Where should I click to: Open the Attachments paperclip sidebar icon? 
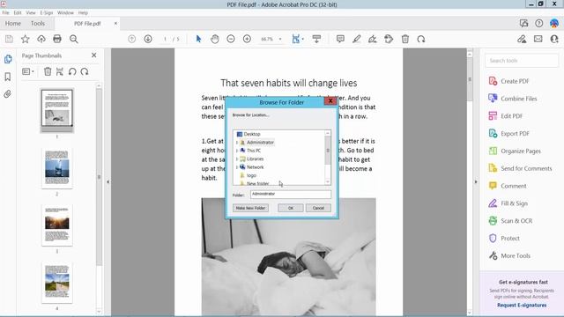coord(8,94)
